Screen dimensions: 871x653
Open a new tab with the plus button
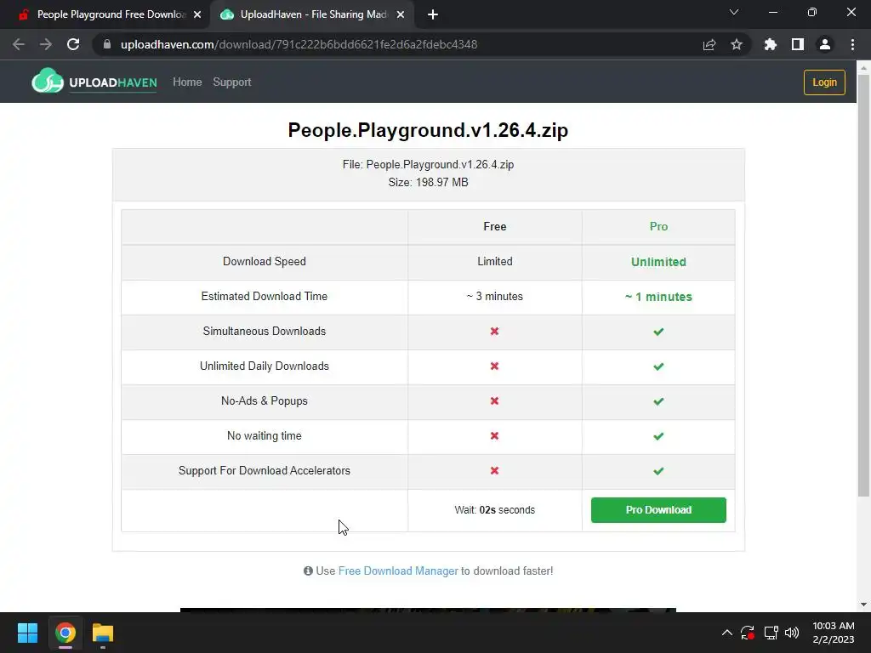[433, 14]
